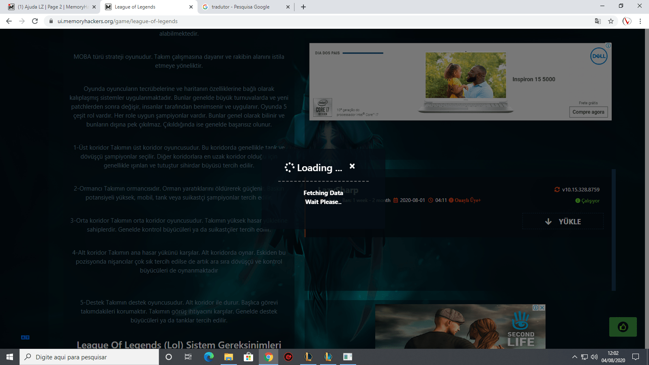Open File Explorer from the taskbar

pos(228,357)
